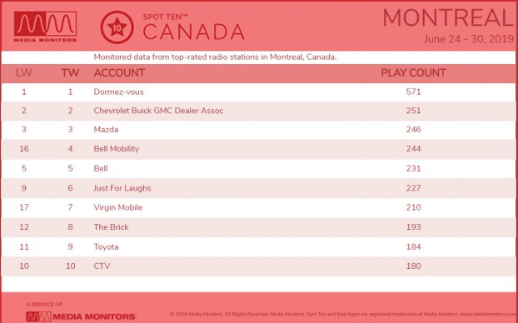Click the PLAY COUNT column header

tap(413, 73)
